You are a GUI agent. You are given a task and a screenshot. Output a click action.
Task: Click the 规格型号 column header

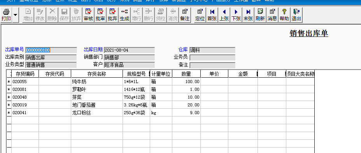pyautogui.click(x=136, y=74)
